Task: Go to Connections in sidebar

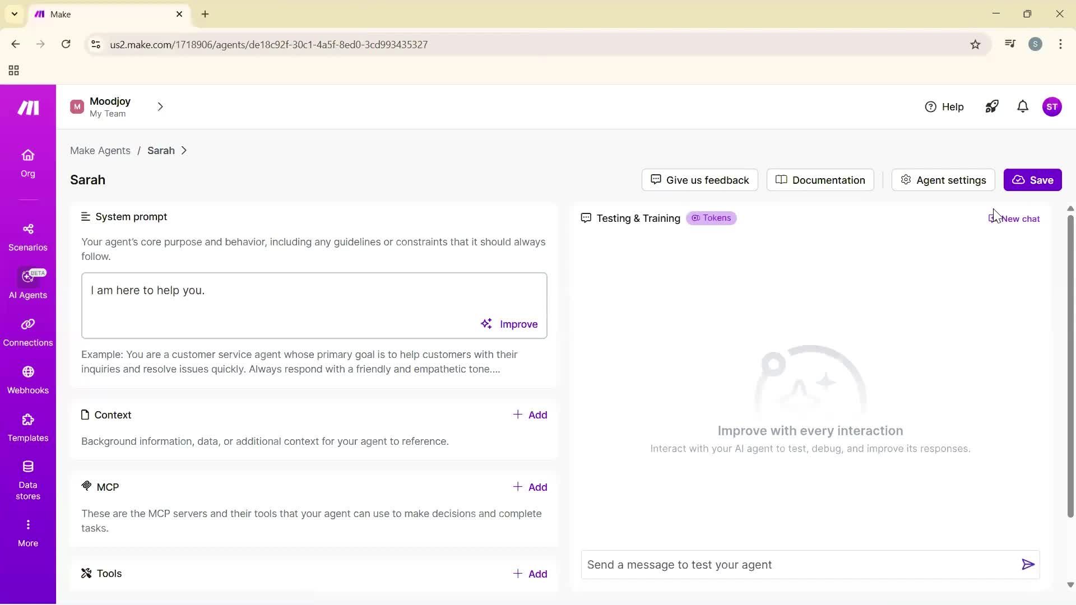Action: (27, 332)
